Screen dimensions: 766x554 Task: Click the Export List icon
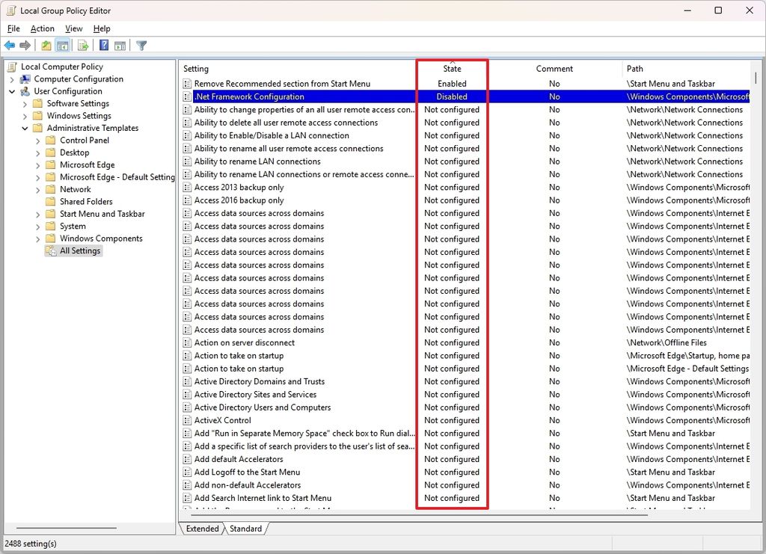click(83, 45)
